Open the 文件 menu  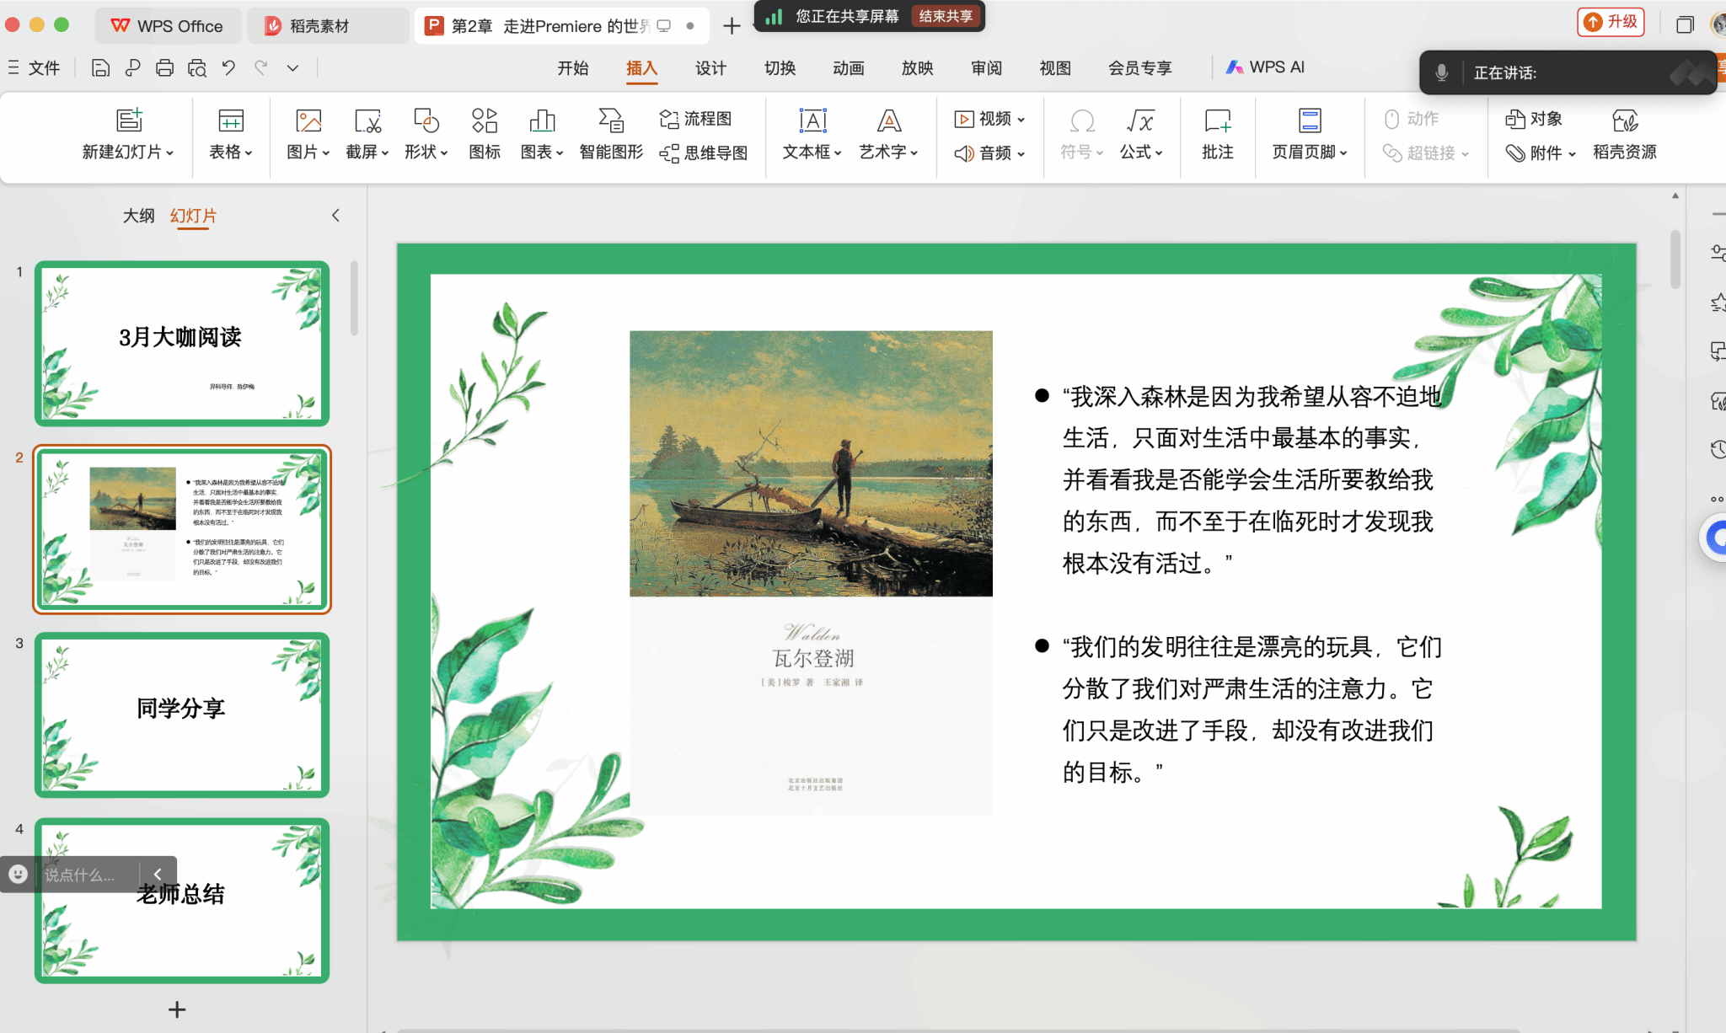35,68
